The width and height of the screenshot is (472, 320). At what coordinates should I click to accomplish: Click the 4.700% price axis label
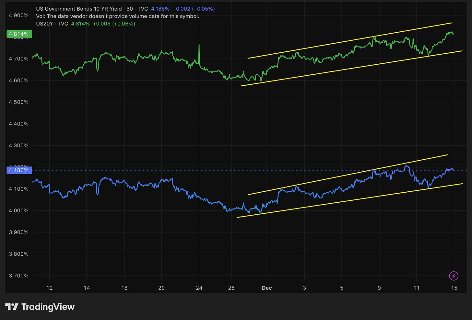[x=18, y=59]
